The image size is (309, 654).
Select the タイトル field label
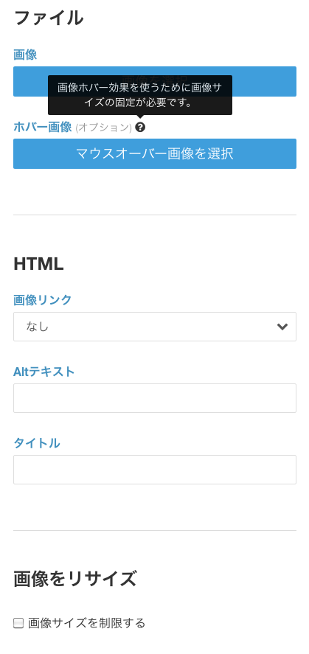pyautogui.click(x=37, y=443)
